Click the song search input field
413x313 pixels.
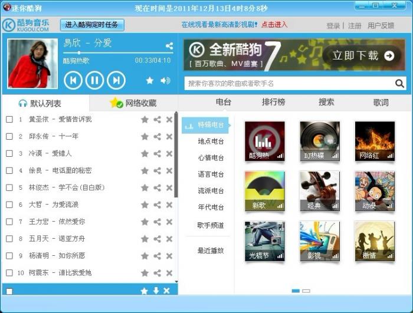pos(290,84)
